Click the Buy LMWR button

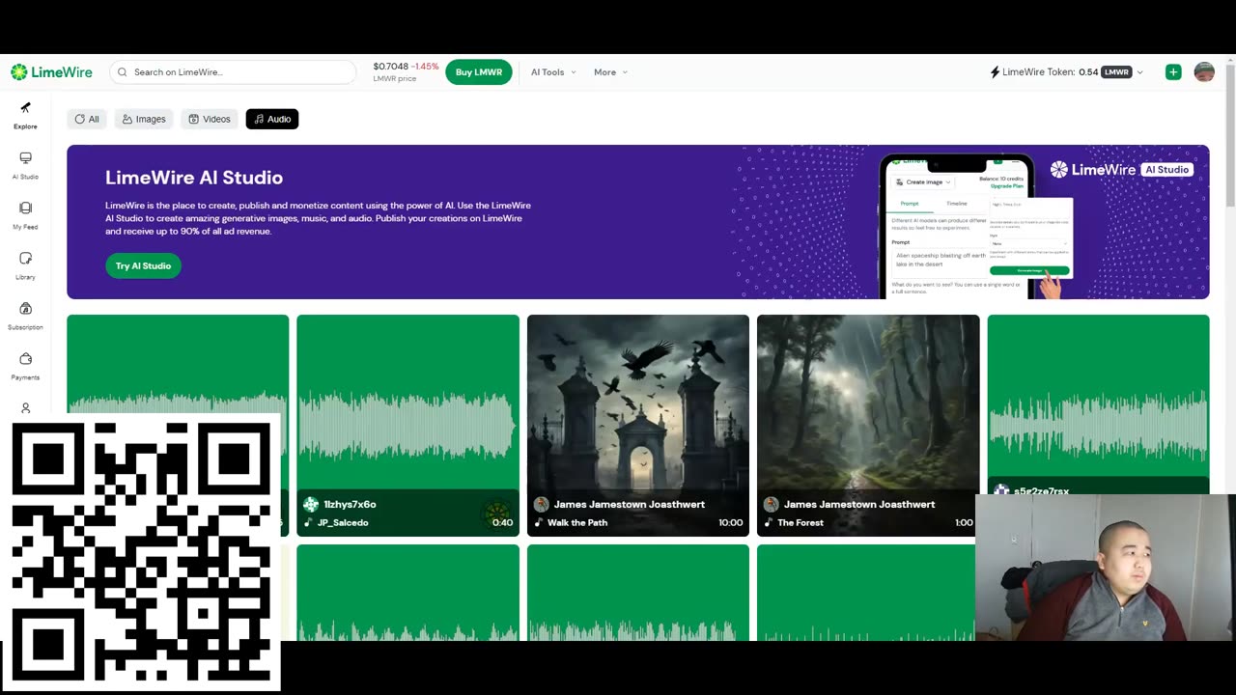pos(479,72)
